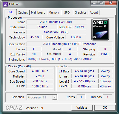Click the Level 3 48-way value

click(x=105, y=86)
